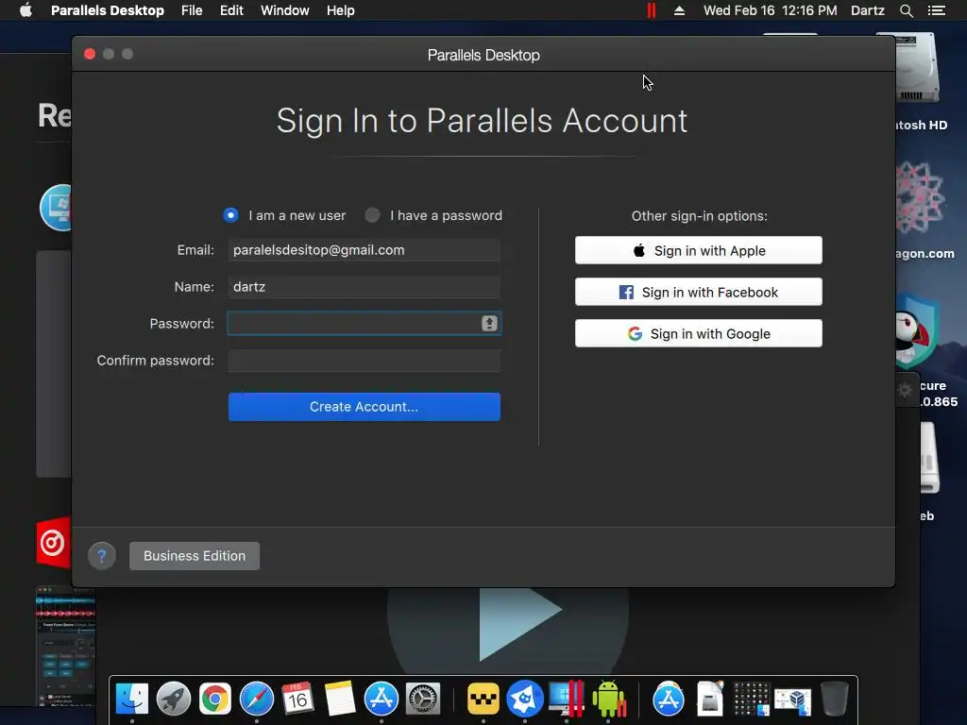The width and height of the screenshot is (967, 725).
Task: Open the blue cat-face app in Dock
Action: (525, 699)
